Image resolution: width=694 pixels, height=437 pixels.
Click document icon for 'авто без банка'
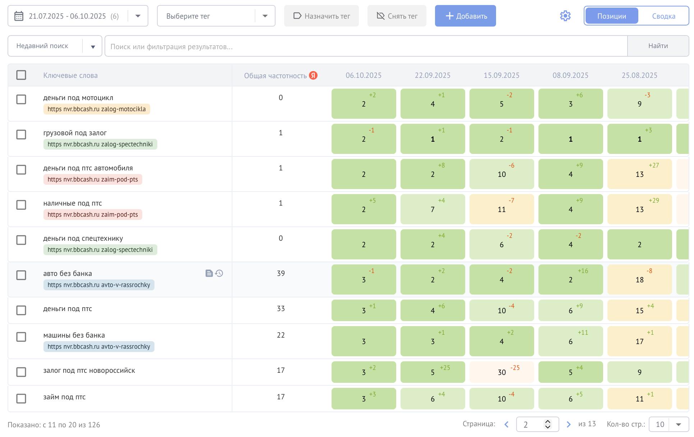tap(209, 273)
